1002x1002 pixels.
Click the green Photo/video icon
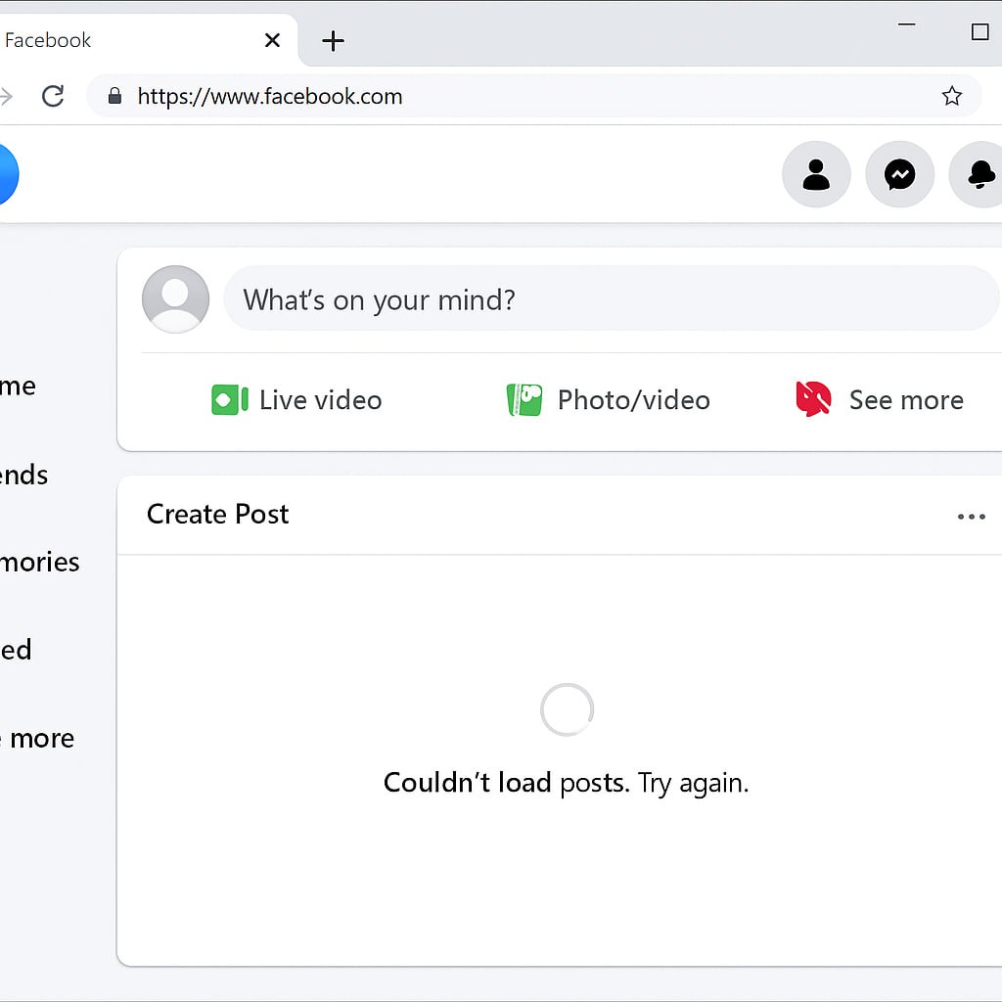(524, 400)
